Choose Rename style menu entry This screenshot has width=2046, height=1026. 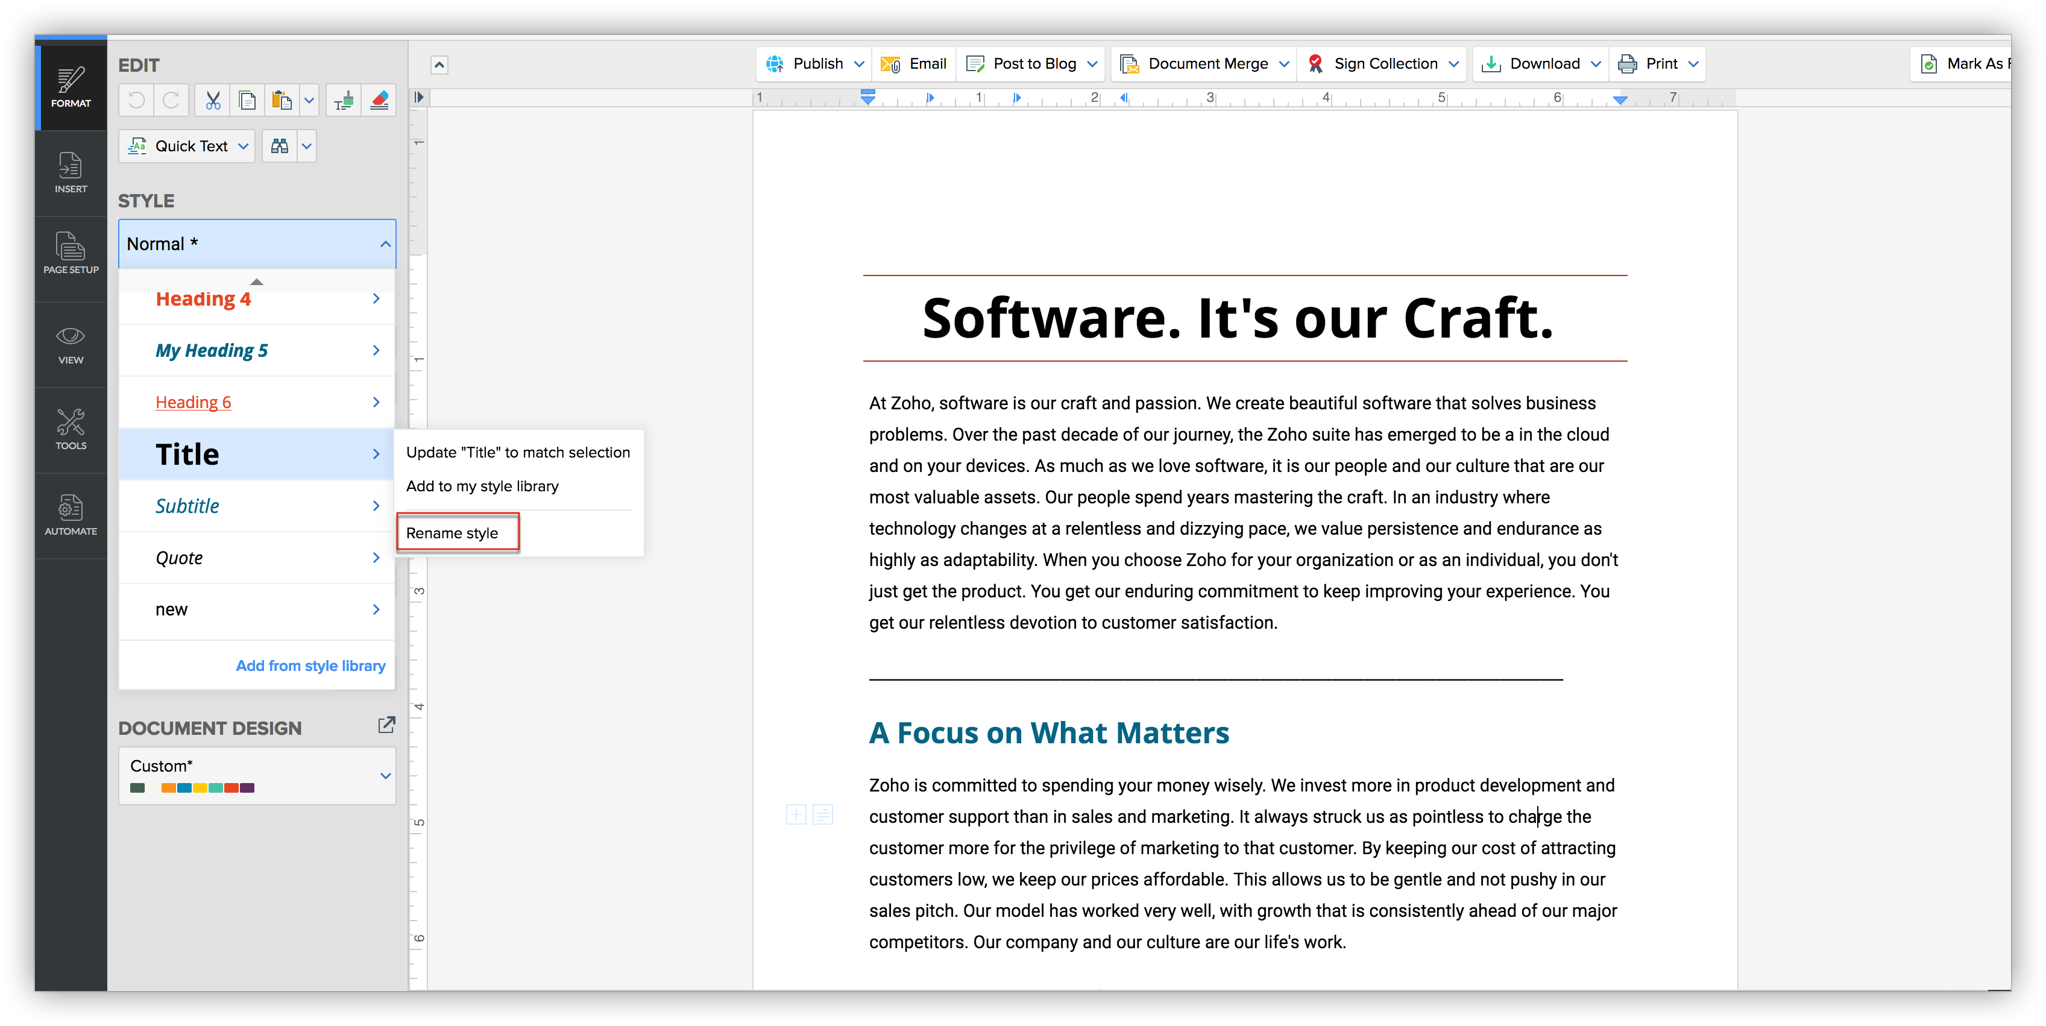click(452, 533)
